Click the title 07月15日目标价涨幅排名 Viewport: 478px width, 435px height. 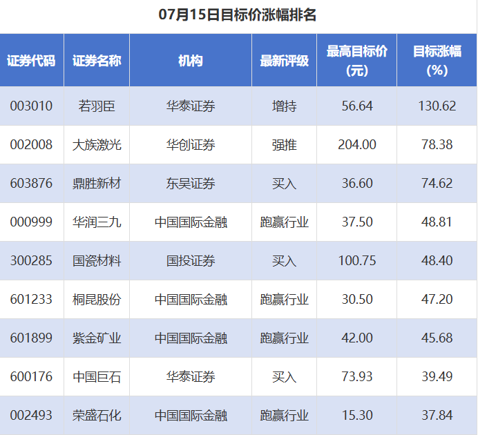point(237,14)
